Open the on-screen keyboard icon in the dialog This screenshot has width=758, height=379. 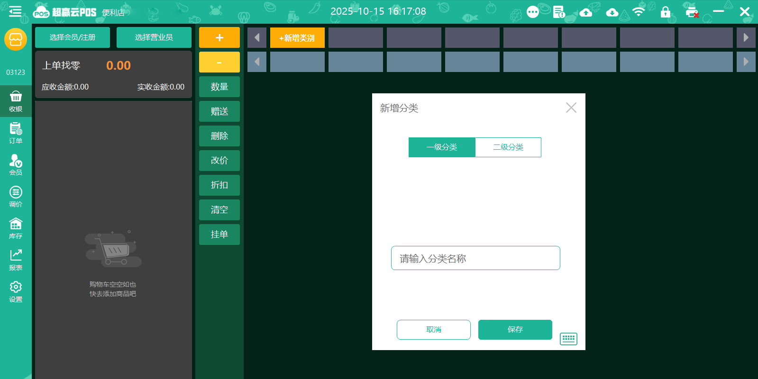coord(568,339)
